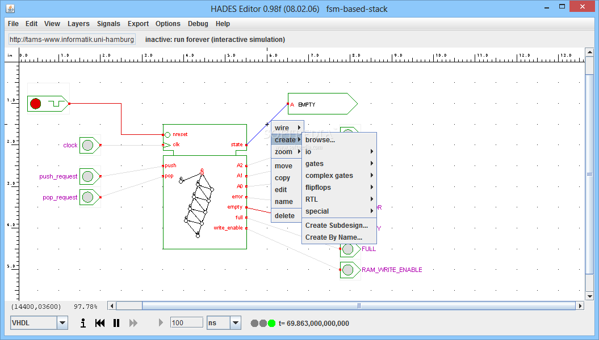Click the green simulation status light
599x340 pixels.
[x=271, y=323]
